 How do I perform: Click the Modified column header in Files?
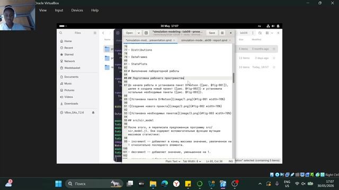256,40
